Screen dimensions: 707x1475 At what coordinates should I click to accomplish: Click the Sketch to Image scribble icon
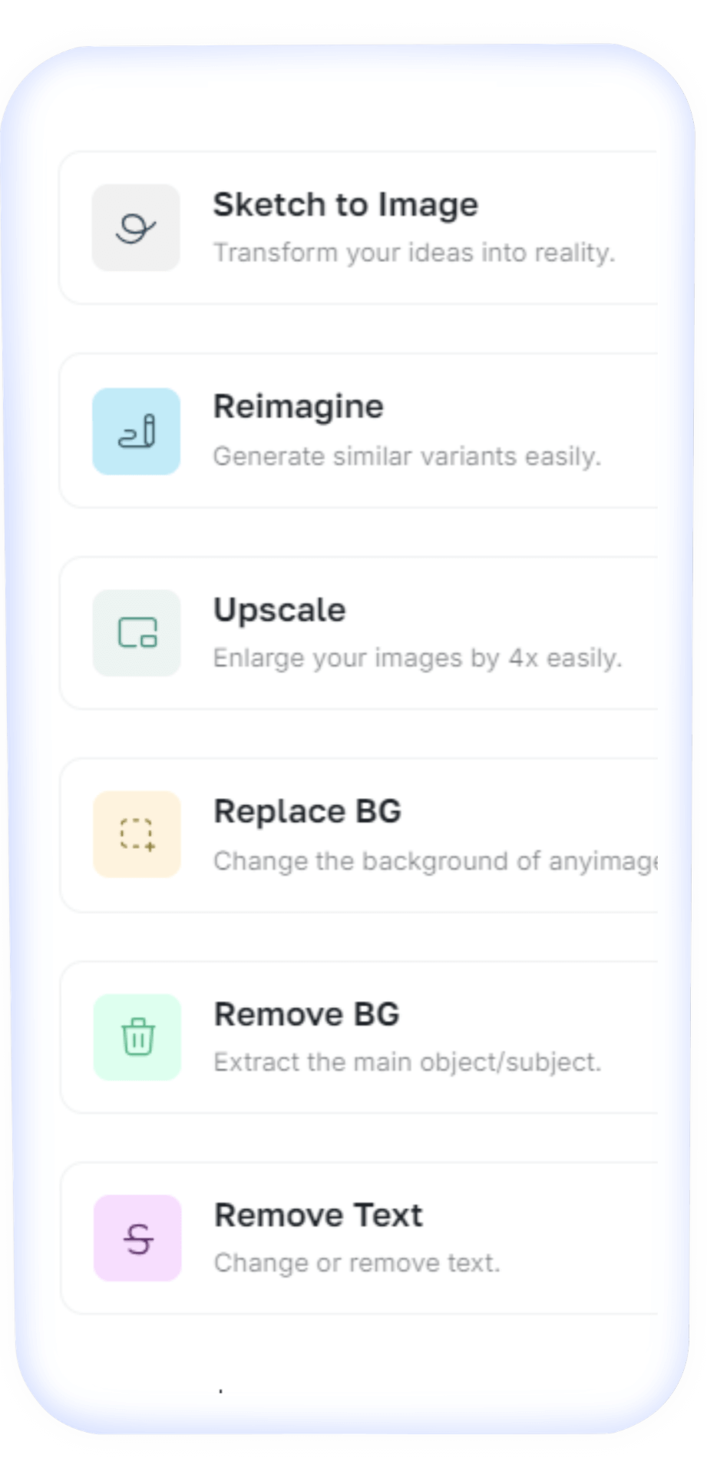(x=136, y=227)
